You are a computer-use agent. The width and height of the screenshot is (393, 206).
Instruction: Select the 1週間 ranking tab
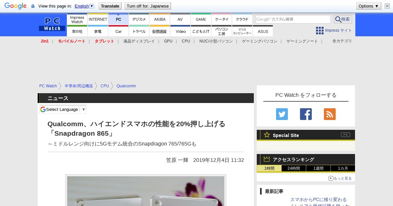318,168
